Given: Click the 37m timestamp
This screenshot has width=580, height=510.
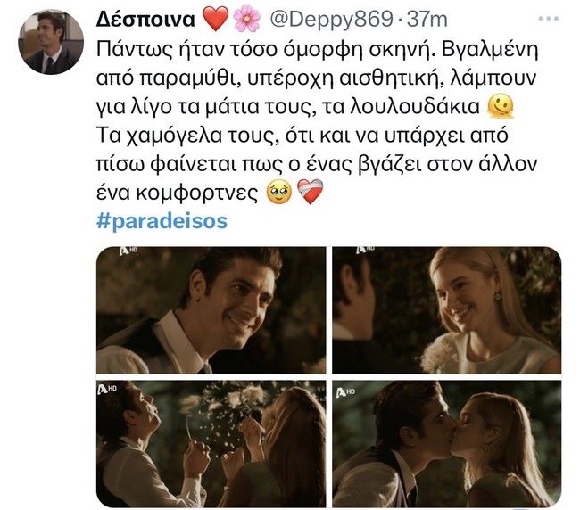Looking at the screenshot, I should tap(427, 20).
